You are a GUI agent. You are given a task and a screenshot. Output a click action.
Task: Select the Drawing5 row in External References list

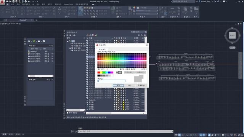[x=41, y=51]
